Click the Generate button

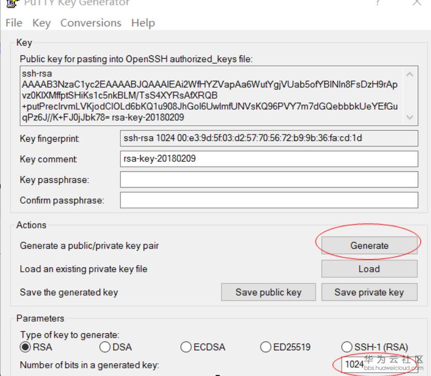tap(369, 245)
